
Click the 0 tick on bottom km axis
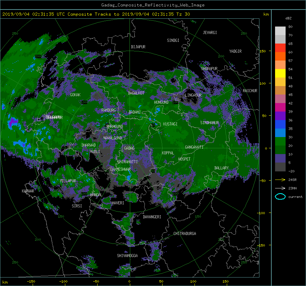129,282
